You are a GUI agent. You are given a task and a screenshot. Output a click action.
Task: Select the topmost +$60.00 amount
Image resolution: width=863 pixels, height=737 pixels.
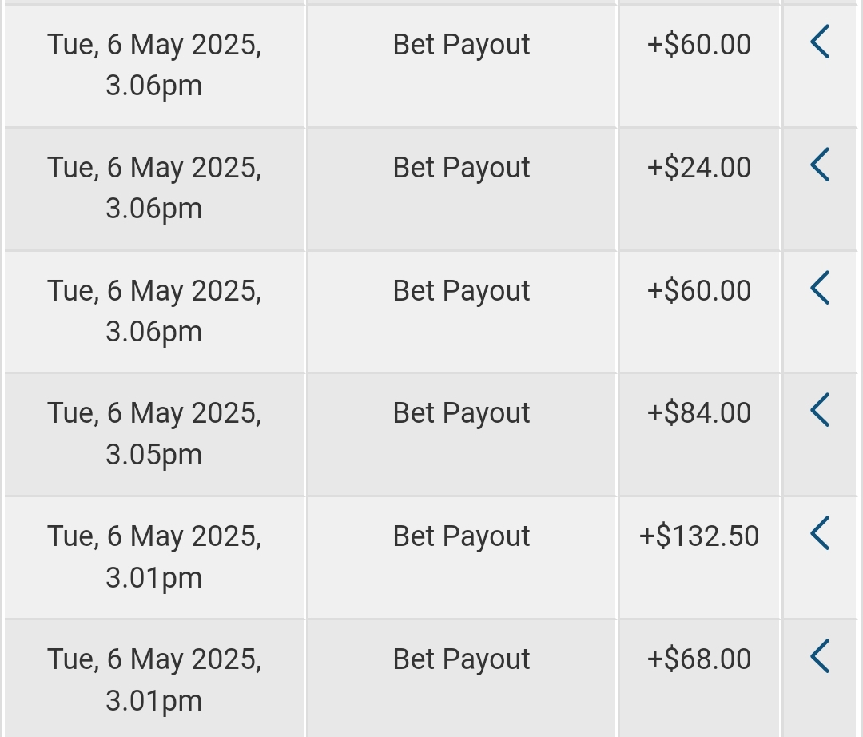click(699, 44)
